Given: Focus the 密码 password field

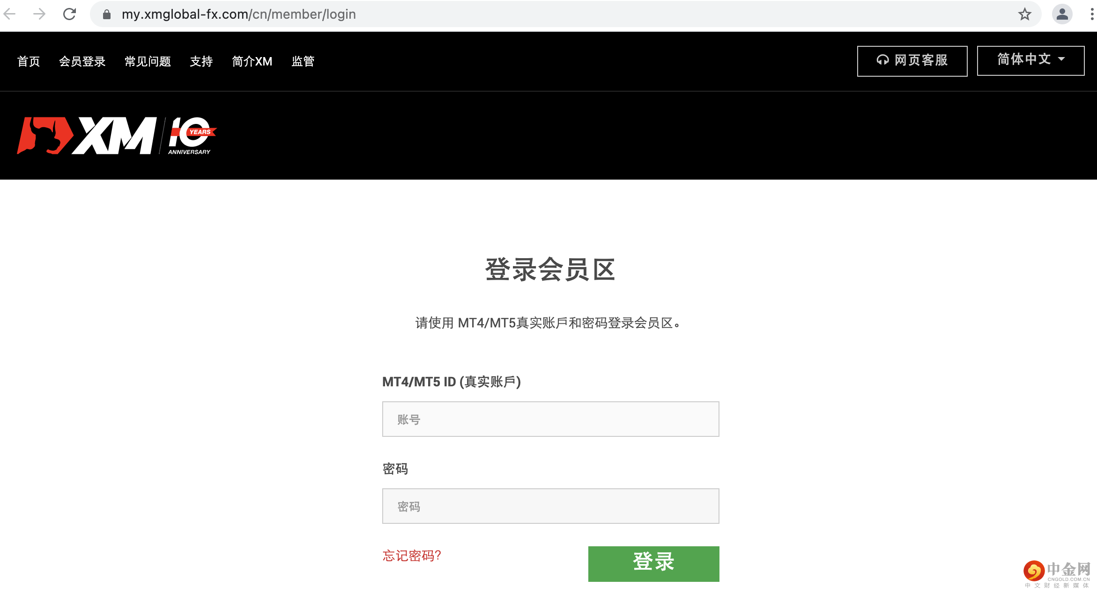Looking at the screenshot, I should [x=550, y=506].
